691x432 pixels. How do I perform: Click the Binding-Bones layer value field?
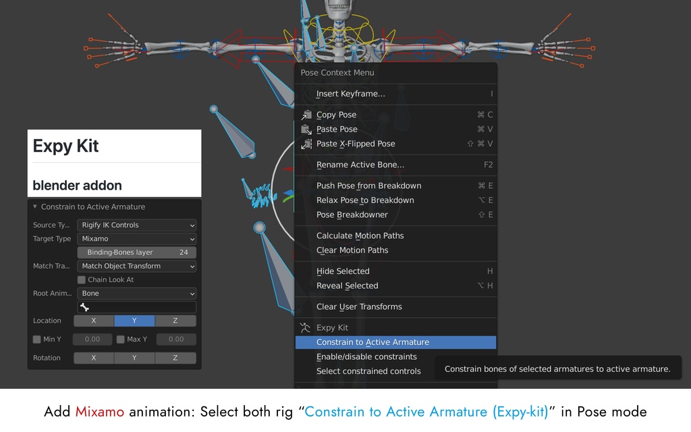[x=136, y=252]
